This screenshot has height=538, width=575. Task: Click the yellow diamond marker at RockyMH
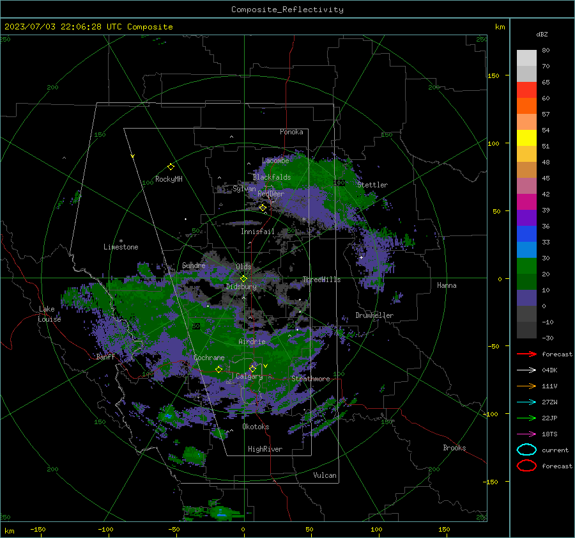click(171, 167)
